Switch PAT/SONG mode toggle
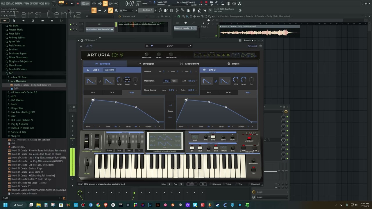Image resolution: width=372 pixels, height=209 pixels. (x=61, y=3)
